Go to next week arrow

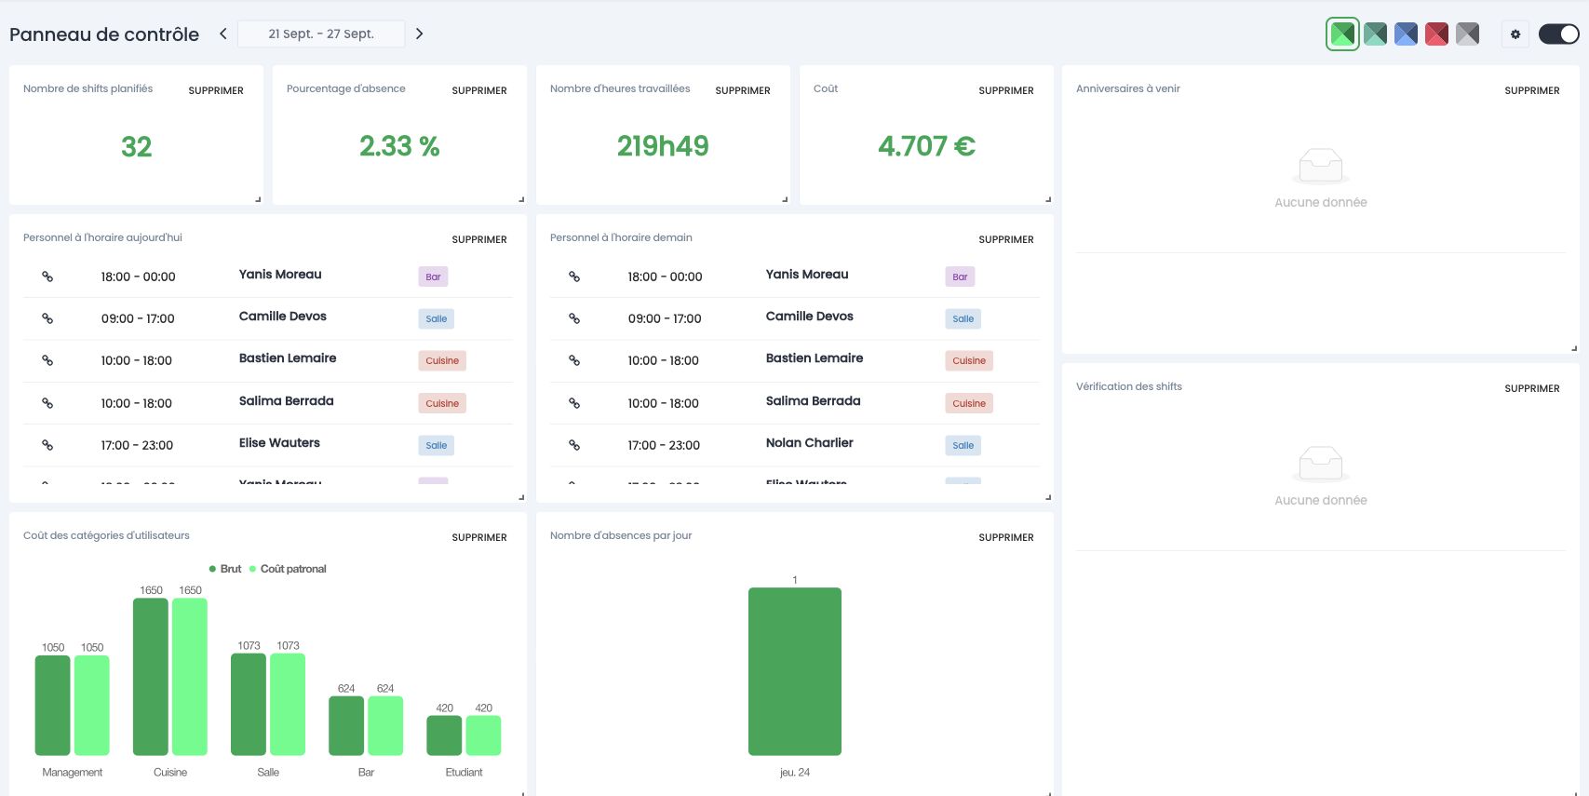tap(419, 34)
